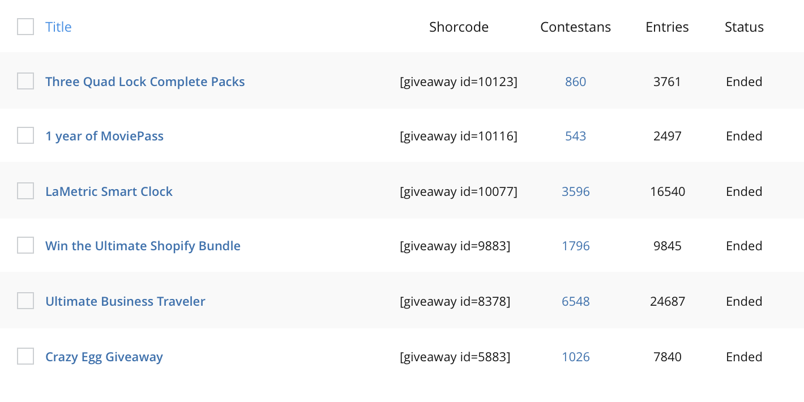The height and width of the screenshot is (402, 804).
Task: Click the Status column header
Action: tap(744, 27)
